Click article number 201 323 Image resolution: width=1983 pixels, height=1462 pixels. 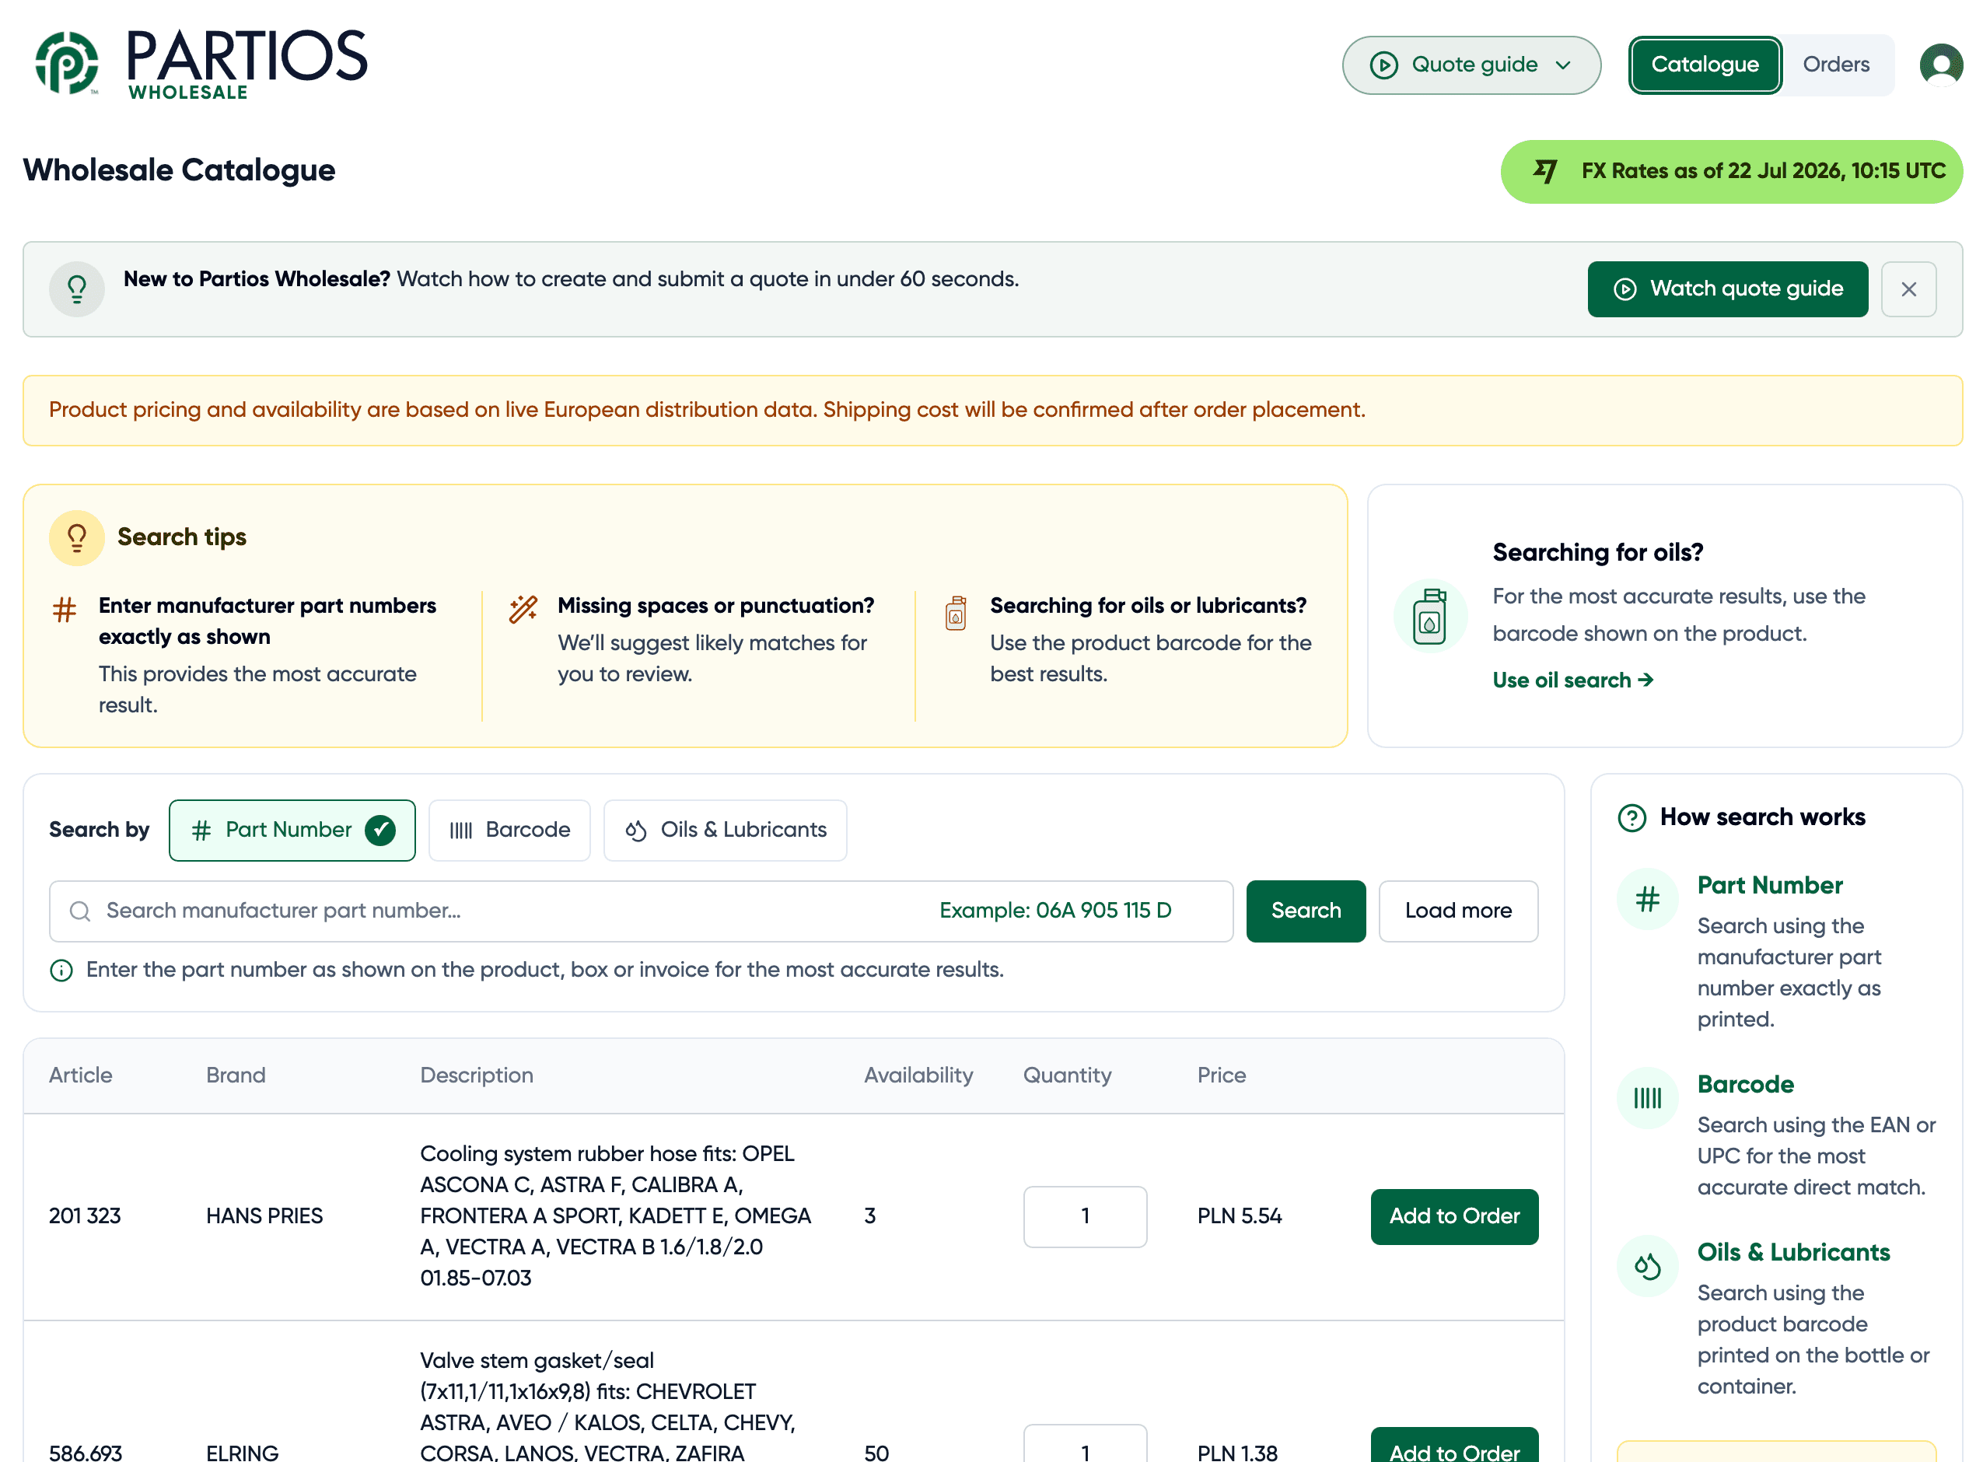click(x=84, y=1216)
